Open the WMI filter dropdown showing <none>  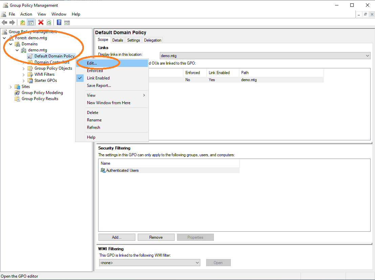[149, 263]
